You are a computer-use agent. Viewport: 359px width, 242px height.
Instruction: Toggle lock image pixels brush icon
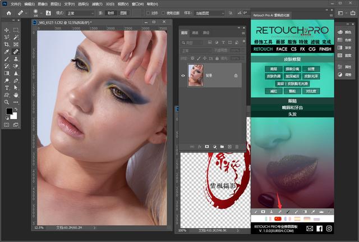(x=199, y=58)
